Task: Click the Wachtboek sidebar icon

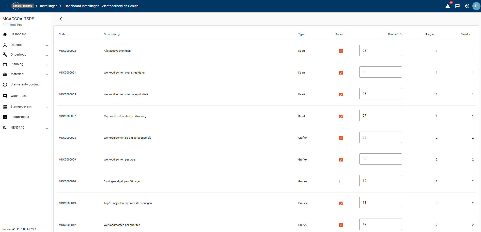Action: (5, 96)
